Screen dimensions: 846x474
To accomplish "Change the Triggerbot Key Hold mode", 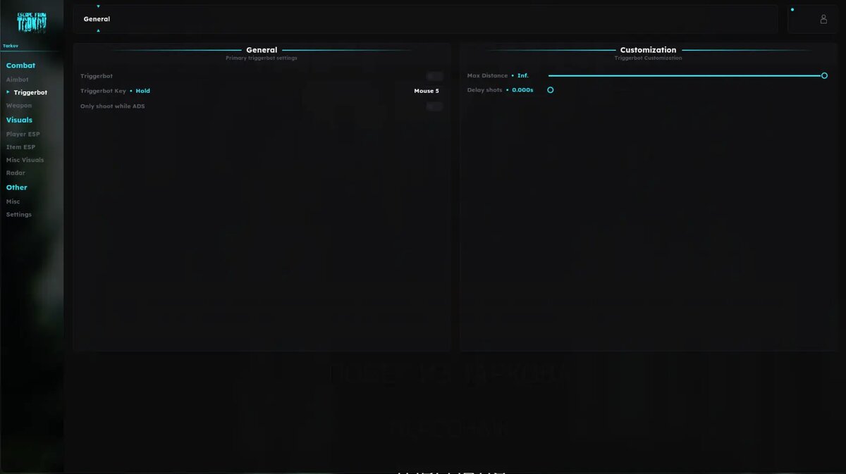I will [143, 91].
